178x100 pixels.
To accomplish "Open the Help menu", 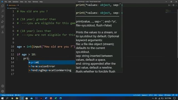I will [x=41, y=2].
